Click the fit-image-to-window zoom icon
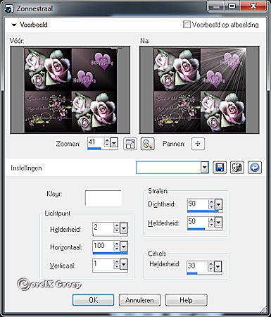 pyautogui.click(x=130, y=144)
